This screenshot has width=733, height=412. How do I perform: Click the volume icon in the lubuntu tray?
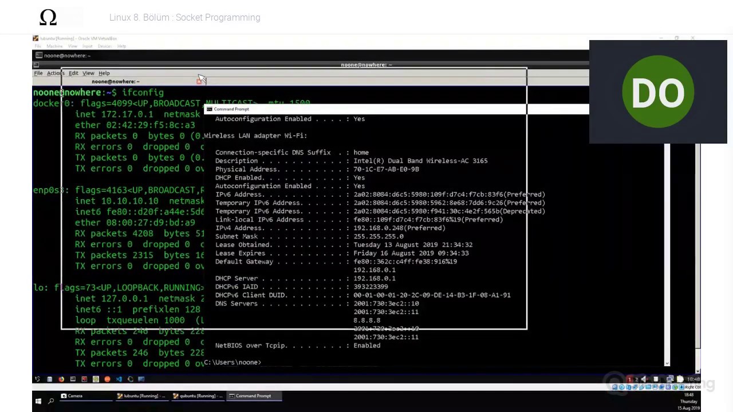[644, 379]
